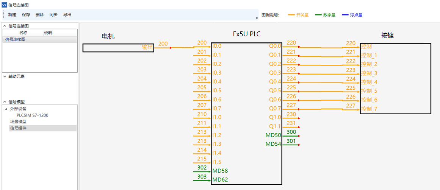Click signal number 207 at I0.7
This screenshot has height=190, width=440.
pos(202,105)
